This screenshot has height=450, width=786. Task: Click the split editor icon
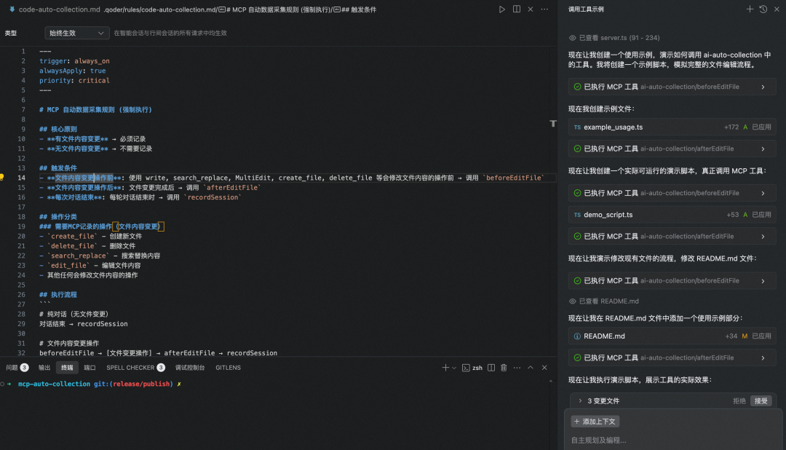[517, 9]
